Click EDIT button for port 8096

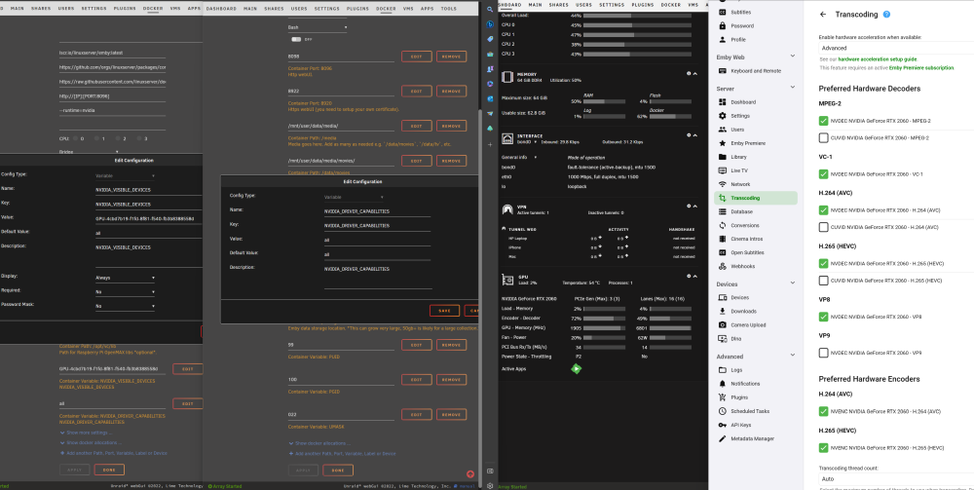click(416, 57)
